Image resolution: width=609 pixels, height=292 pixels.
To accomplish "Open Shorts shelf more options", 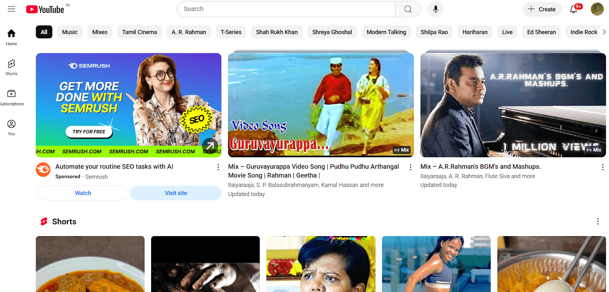I will [598, 222].
